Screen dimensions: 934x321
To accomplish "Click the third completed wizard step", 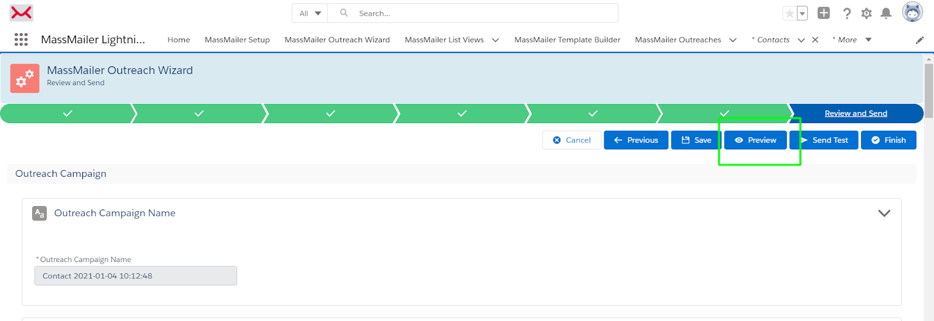I will pos(330,113).
